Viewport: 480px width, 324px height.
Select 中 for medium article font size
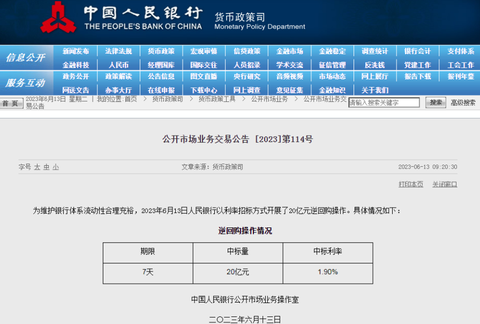pos(46,167)
